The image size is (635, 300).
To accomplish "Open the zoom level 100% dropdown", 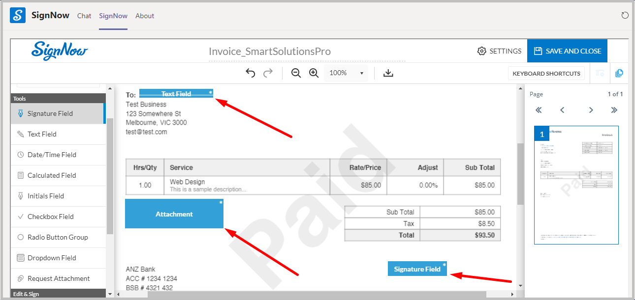I will [x=347, y=73].
